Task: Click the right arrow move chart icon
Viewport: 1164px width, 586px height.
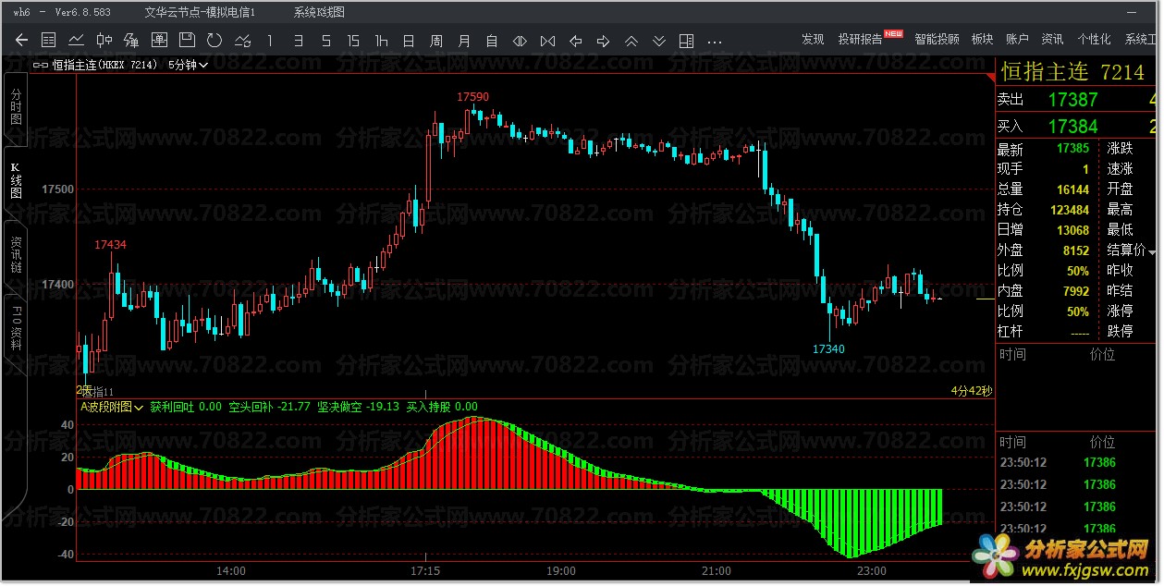Action: coord(603,41)
